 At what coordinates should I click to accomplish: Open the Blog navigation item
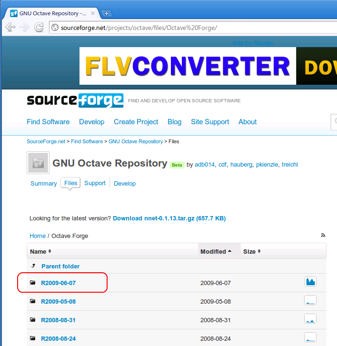click(x=174, y=122)
